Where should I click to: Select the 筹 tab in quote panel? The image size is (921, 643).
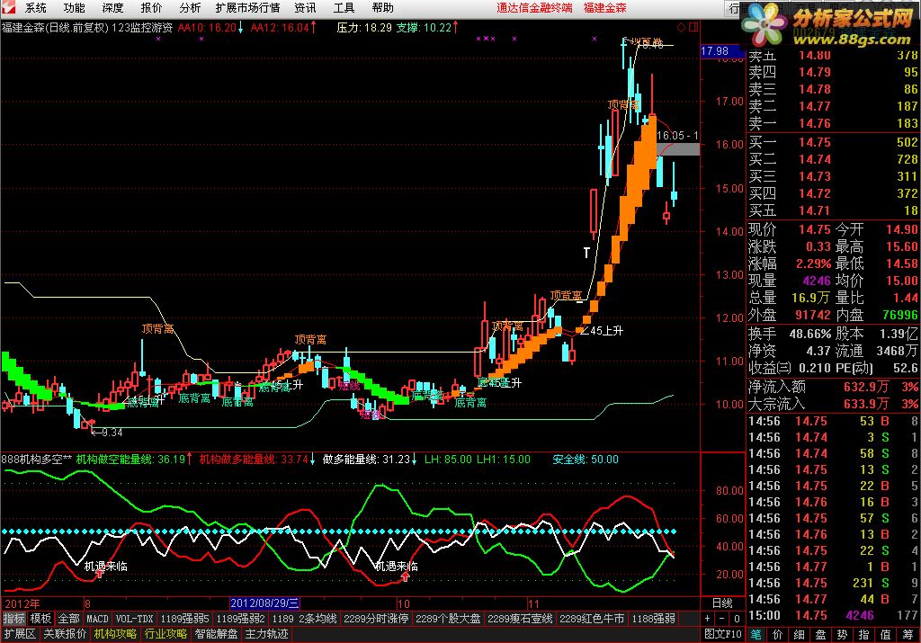coord(908,634)
